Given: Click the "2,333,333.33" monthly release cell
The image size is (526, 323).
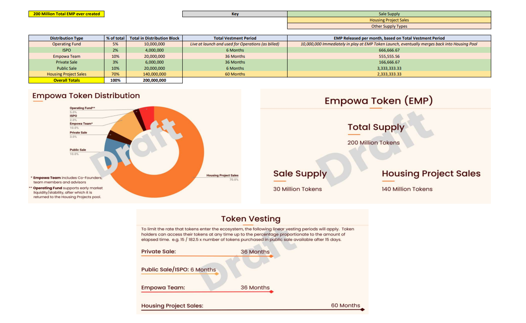Looking at the screenshot, I should [x=389, y=74].
